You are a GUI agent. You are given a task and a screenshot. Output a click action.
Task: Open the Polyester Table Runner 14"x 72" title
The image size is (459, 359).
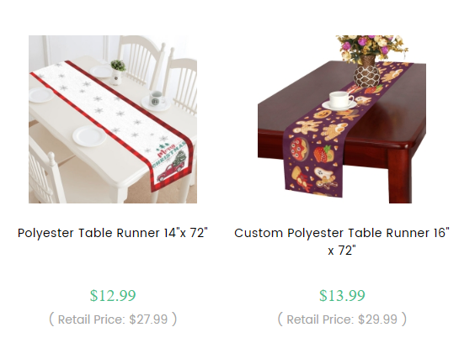point(113,233)
